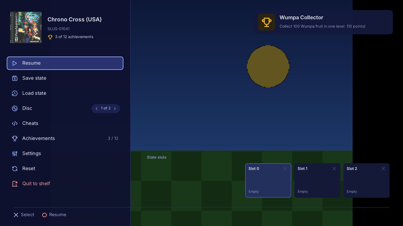Click the State slots heading

coord(156,157)
